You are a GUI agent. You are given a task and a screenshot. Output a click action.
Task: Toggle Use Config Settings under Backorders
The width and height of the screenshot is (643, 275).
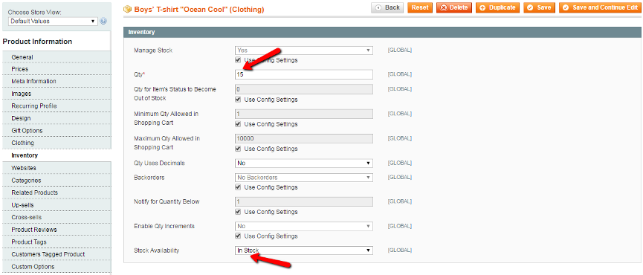coord(238,187)
